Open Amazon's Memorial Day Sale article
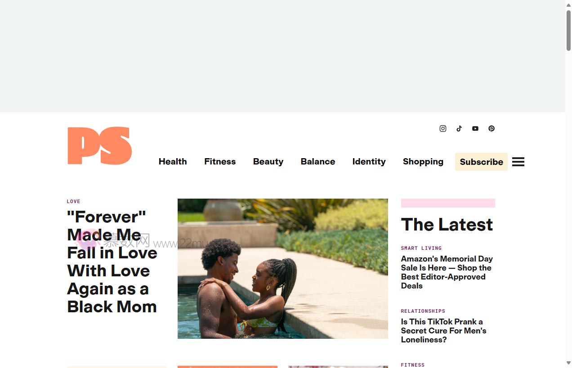The image size is (572, 368). 447,272
